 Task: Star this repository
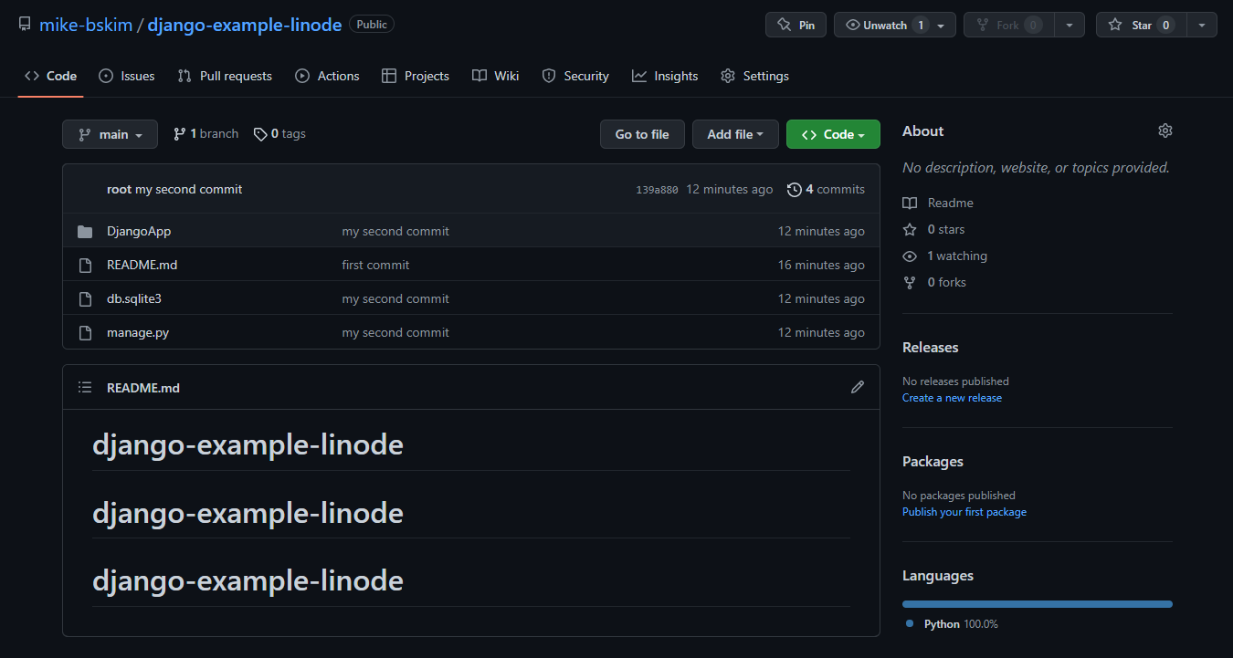[1142, 25]
